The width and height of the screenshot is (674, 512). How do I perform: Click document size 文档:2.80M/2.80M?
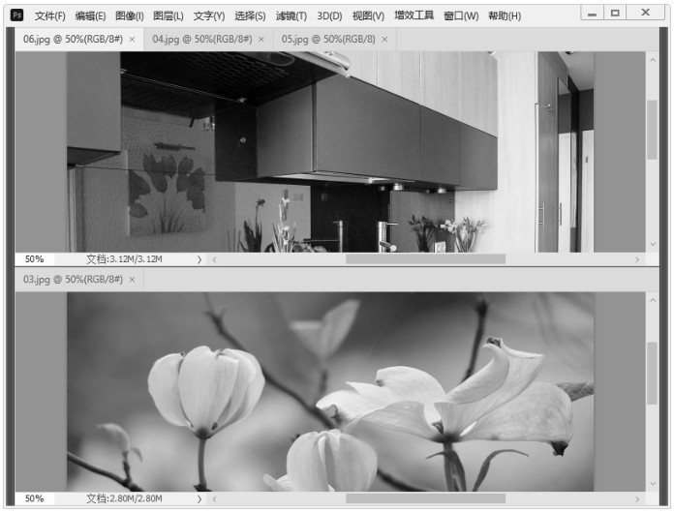click(x=124, y=498)
